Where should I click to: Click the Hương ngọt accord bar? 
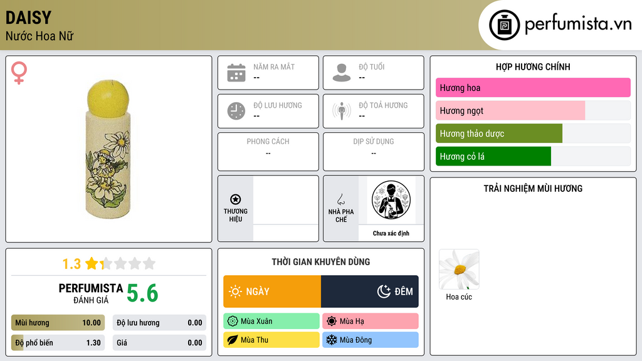(x=533, y=110)
